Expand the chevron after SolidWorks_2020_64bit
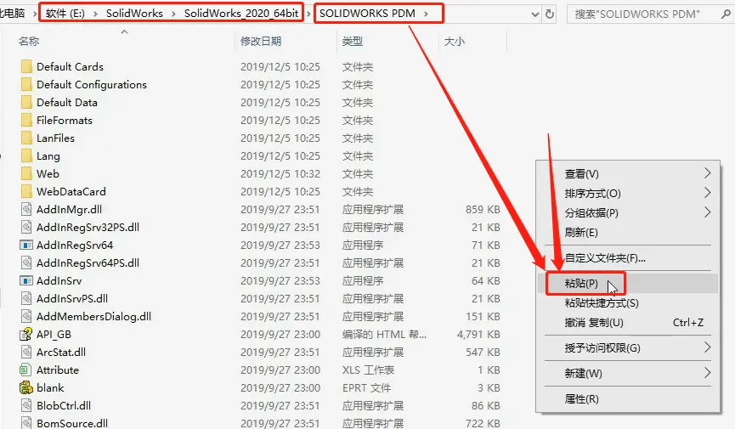 pos(308,14)
